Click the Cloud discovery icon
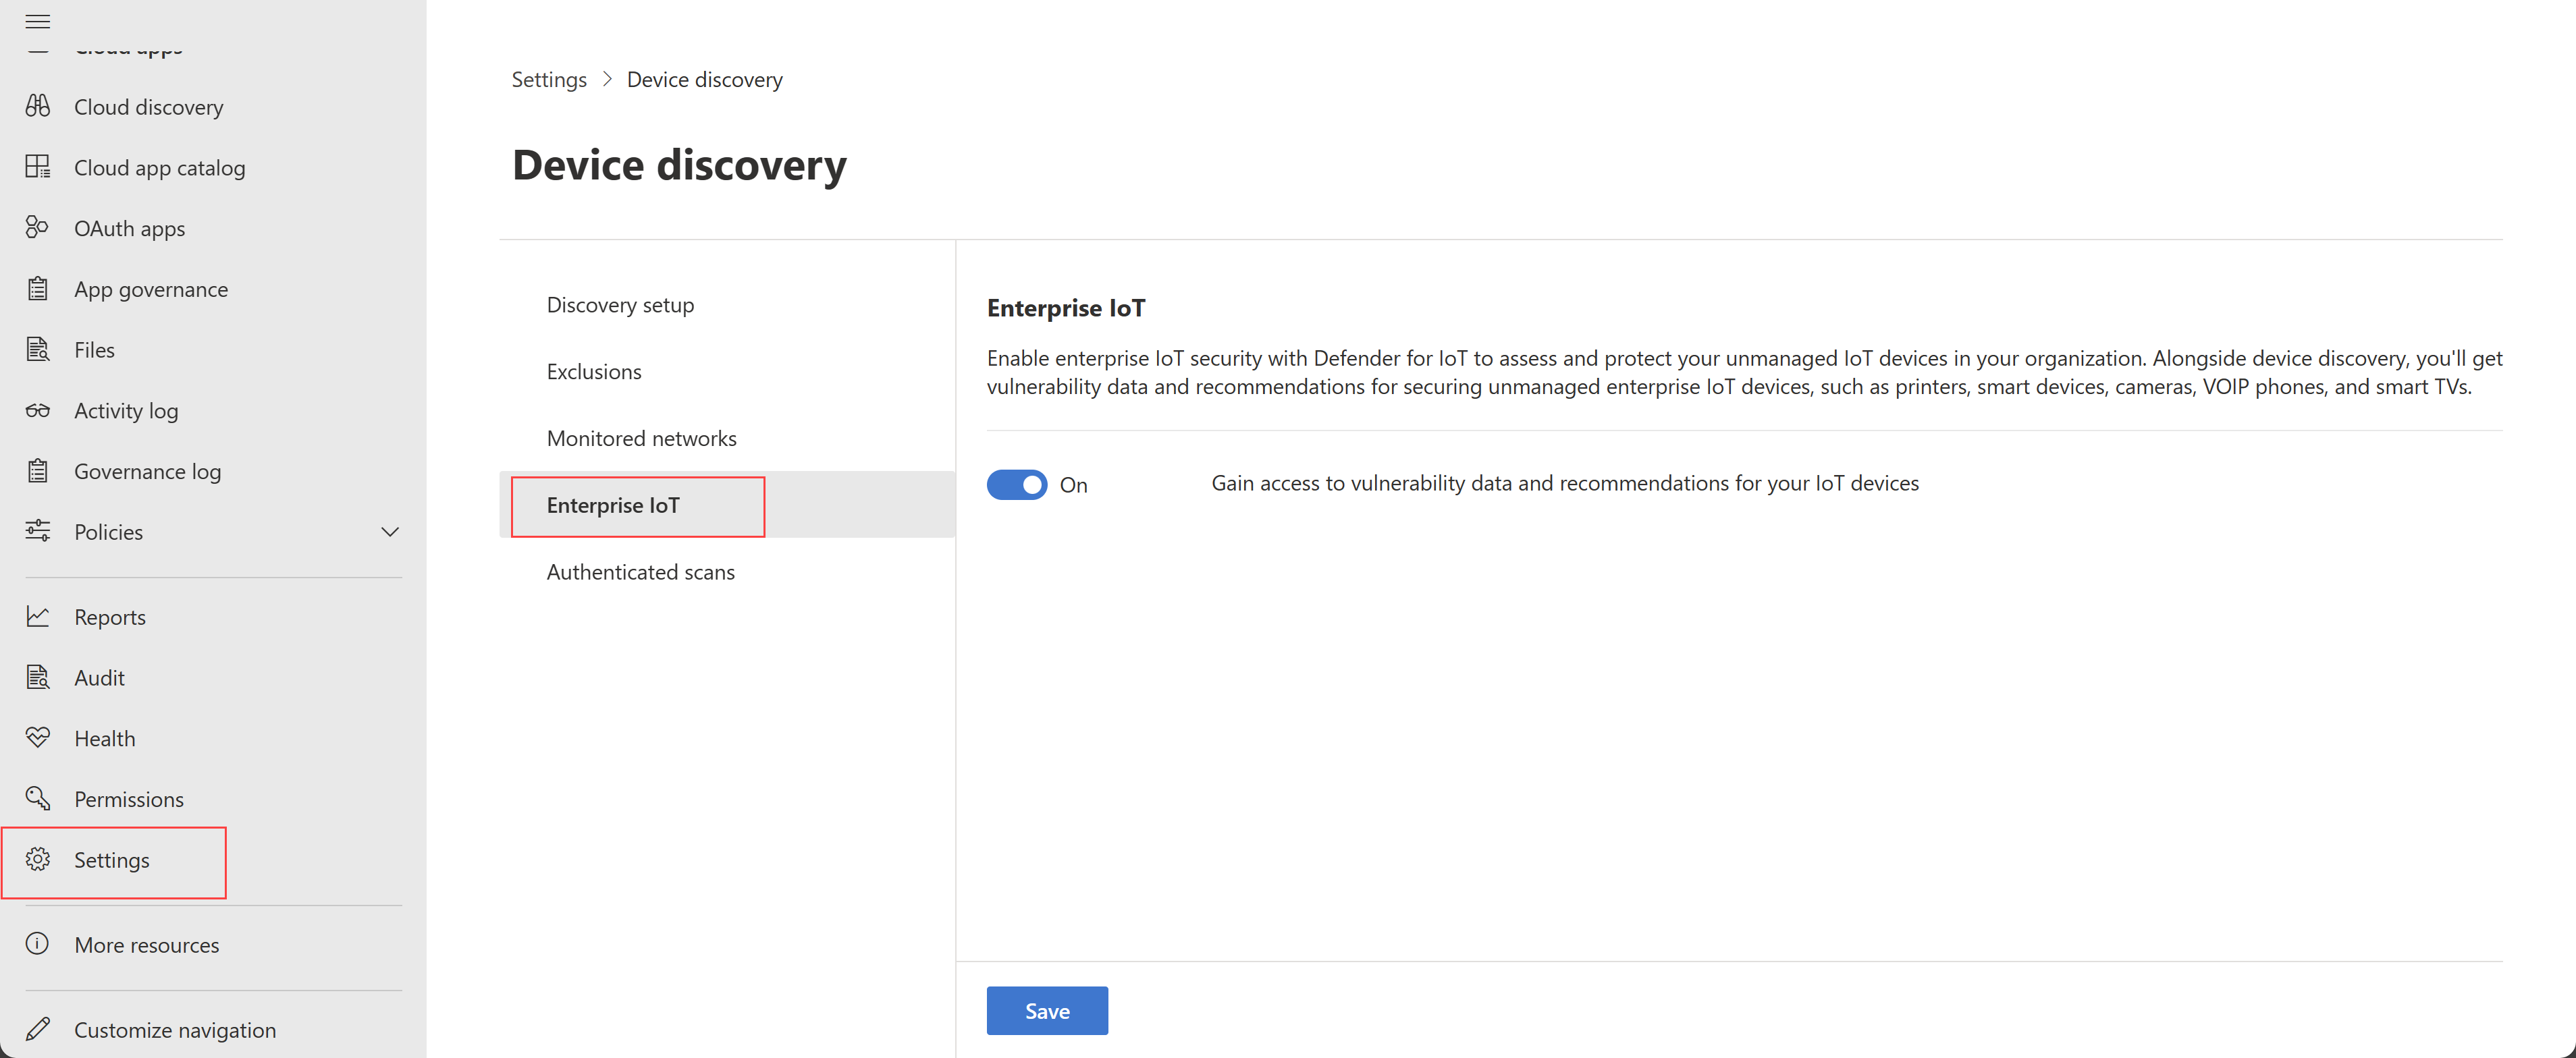Viewport: 2576px width, 1058px height. (39, 105)
